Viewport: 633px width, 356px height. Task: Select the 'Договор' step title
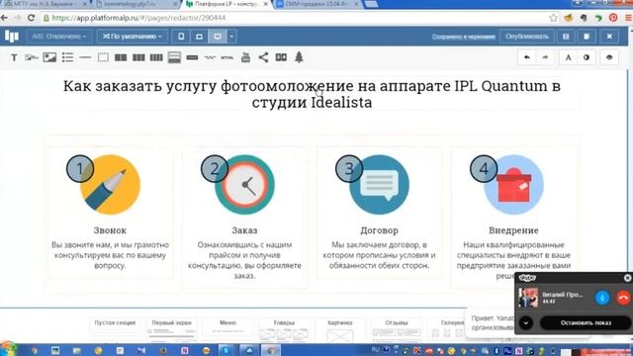tap(379, 230)
